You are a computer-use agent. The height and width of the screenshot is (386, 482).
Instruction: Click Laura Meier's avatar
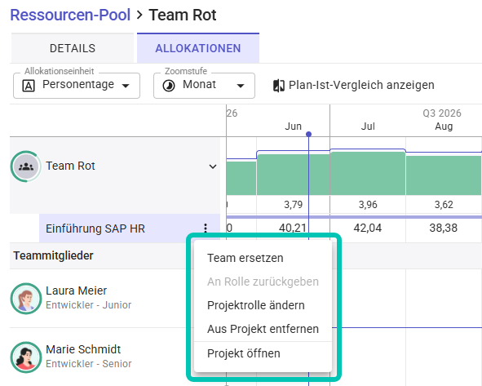26,299
